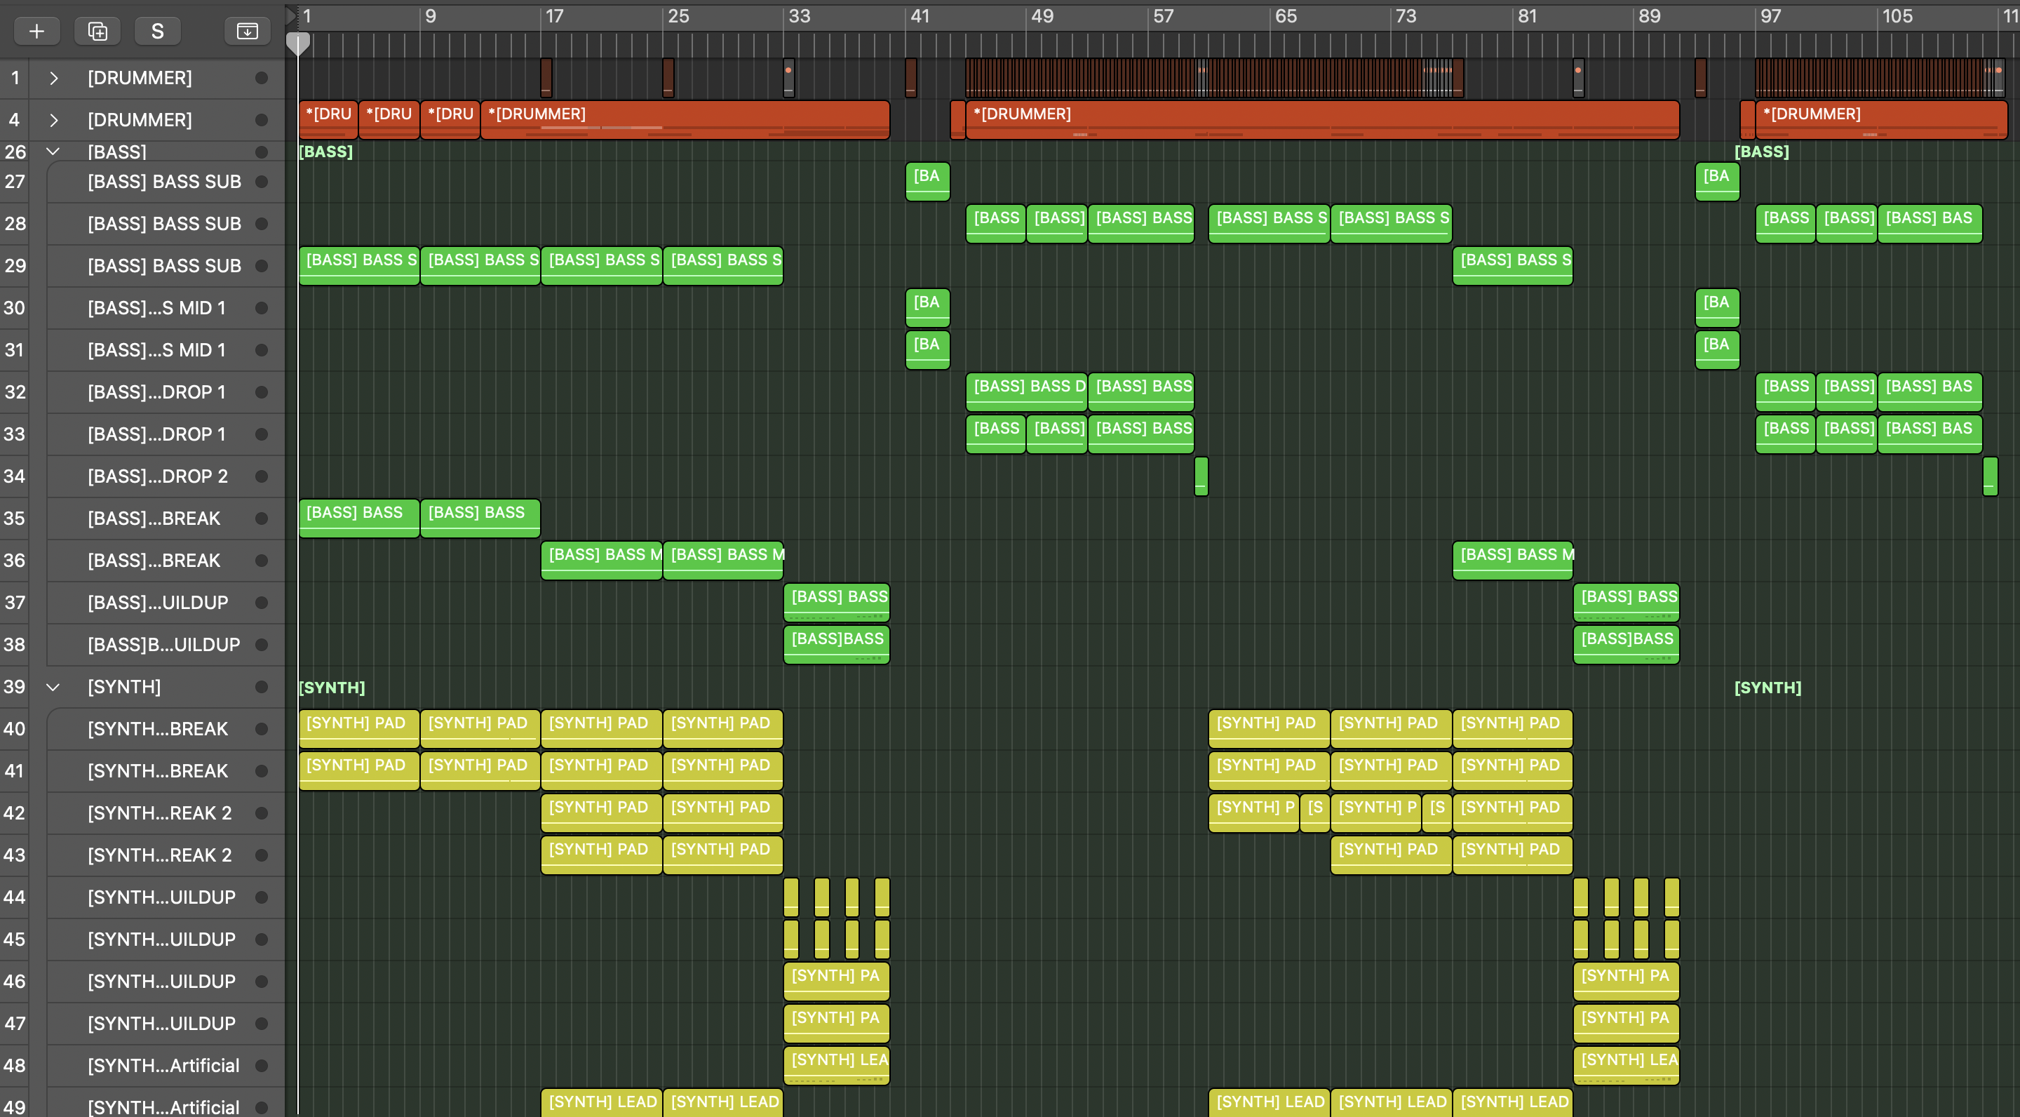Toggle track 4 DRUMMER power dot
This screenshot has height=1117, width=2020.
[262, 120]
